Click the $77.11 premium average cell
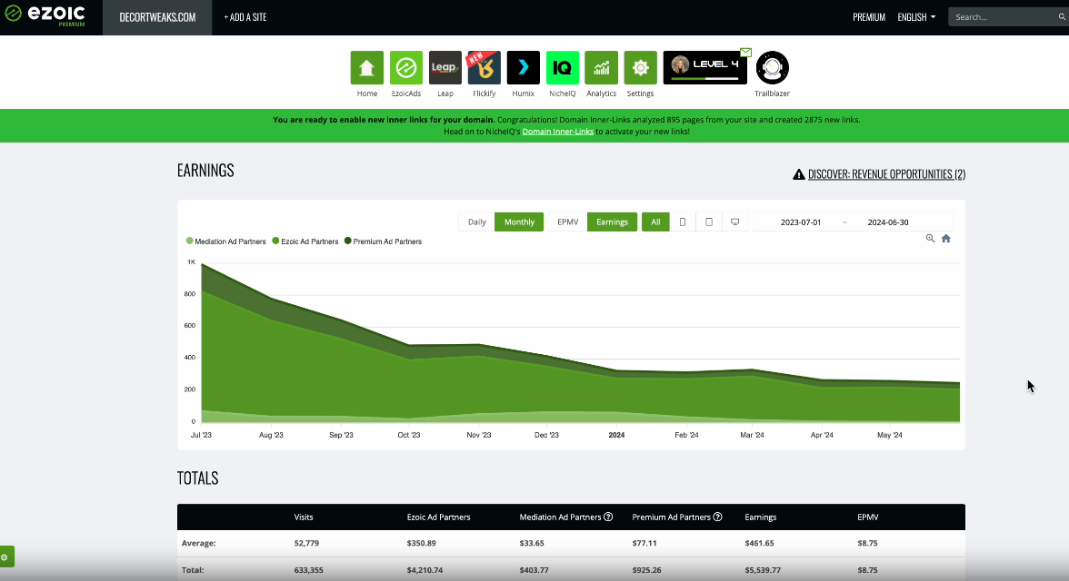This screenshot has width=1069, height=581. click(644, 543)
